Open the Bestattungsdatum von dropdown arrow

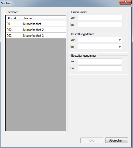click(x=120, y=40)
